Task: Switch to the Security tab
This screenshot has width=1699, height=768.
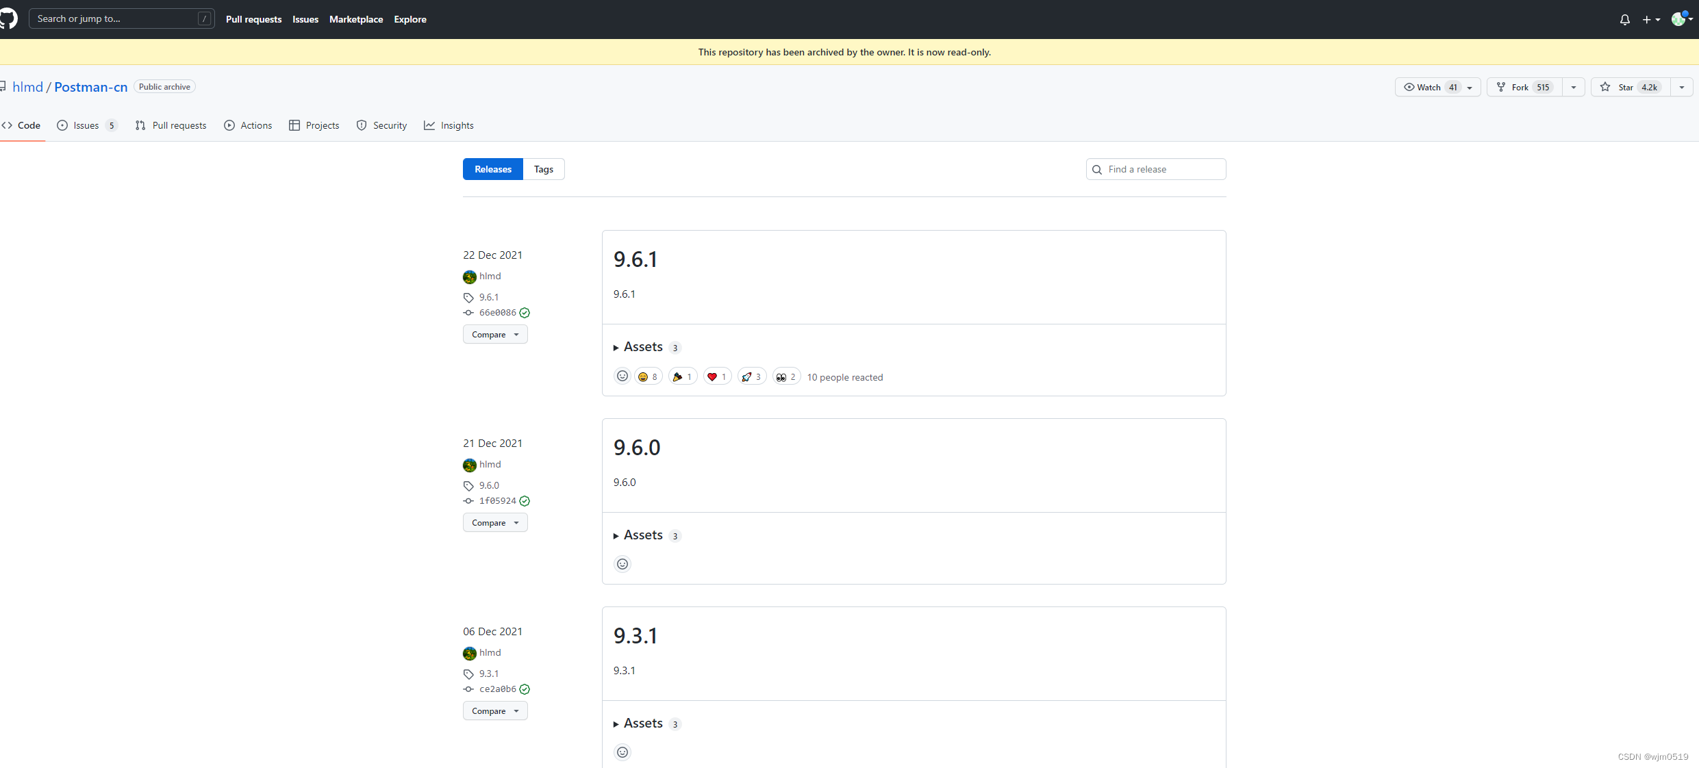Action: pyautogui.click(x=382, y=125)
